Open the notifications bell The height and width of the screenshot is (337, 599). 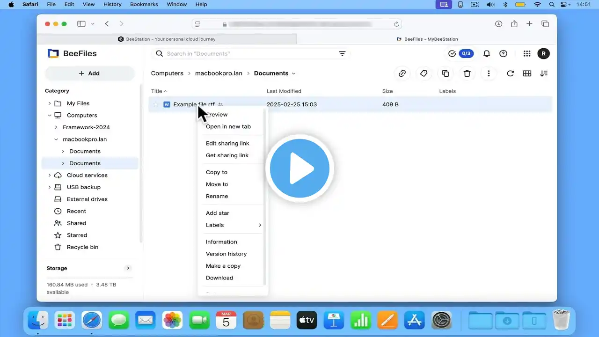point(487,54)
